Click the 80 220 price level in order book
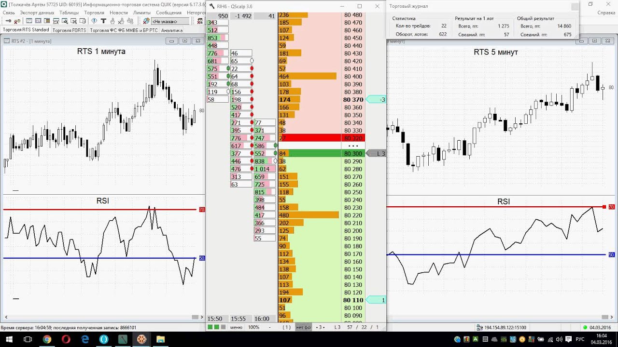This screenshot has width=618, height=347. pyautogui.click(x=353, y=215)
